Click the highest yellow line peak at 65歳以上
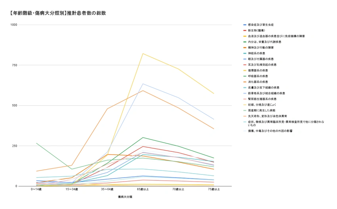 (143, 54)
